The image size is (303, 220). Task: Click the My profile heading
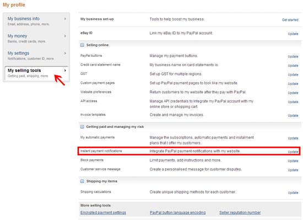coord(14,5)
